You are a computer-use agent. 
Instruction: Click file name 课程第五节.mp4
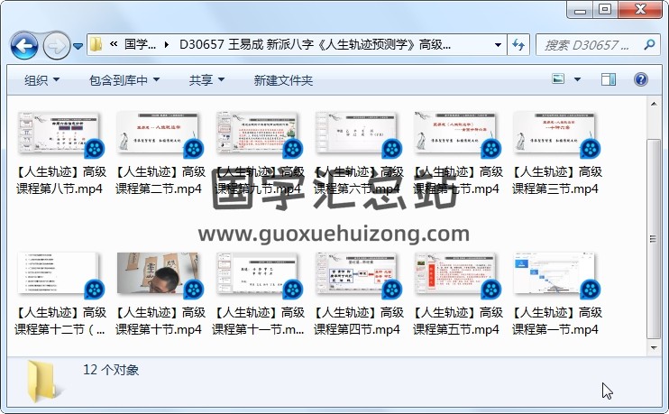(455, 329)
